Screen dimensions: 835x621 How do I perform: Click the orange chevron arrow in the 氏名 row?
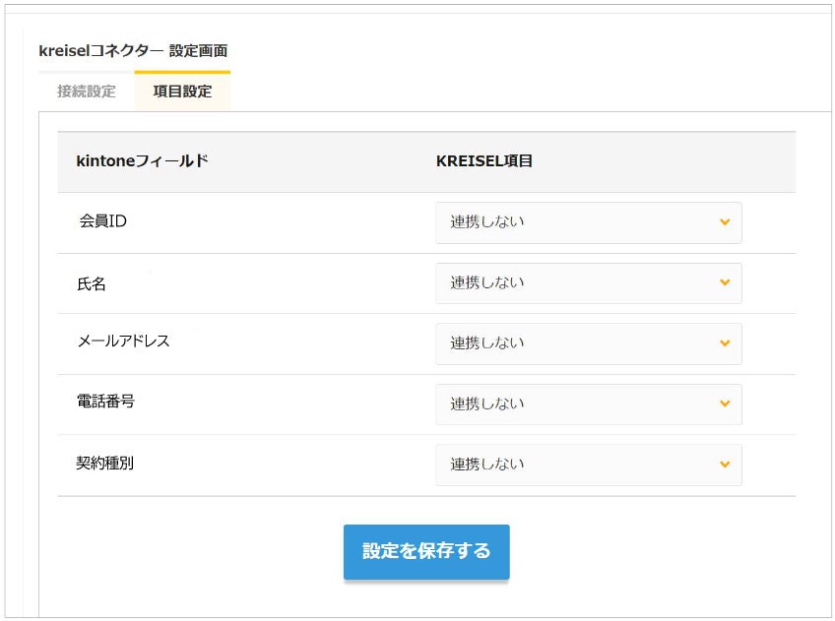[725, 283]
